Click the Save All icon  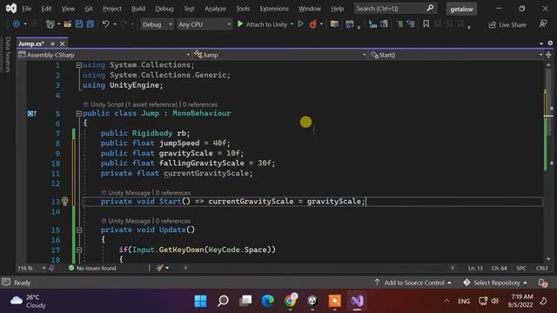(91, 24)
